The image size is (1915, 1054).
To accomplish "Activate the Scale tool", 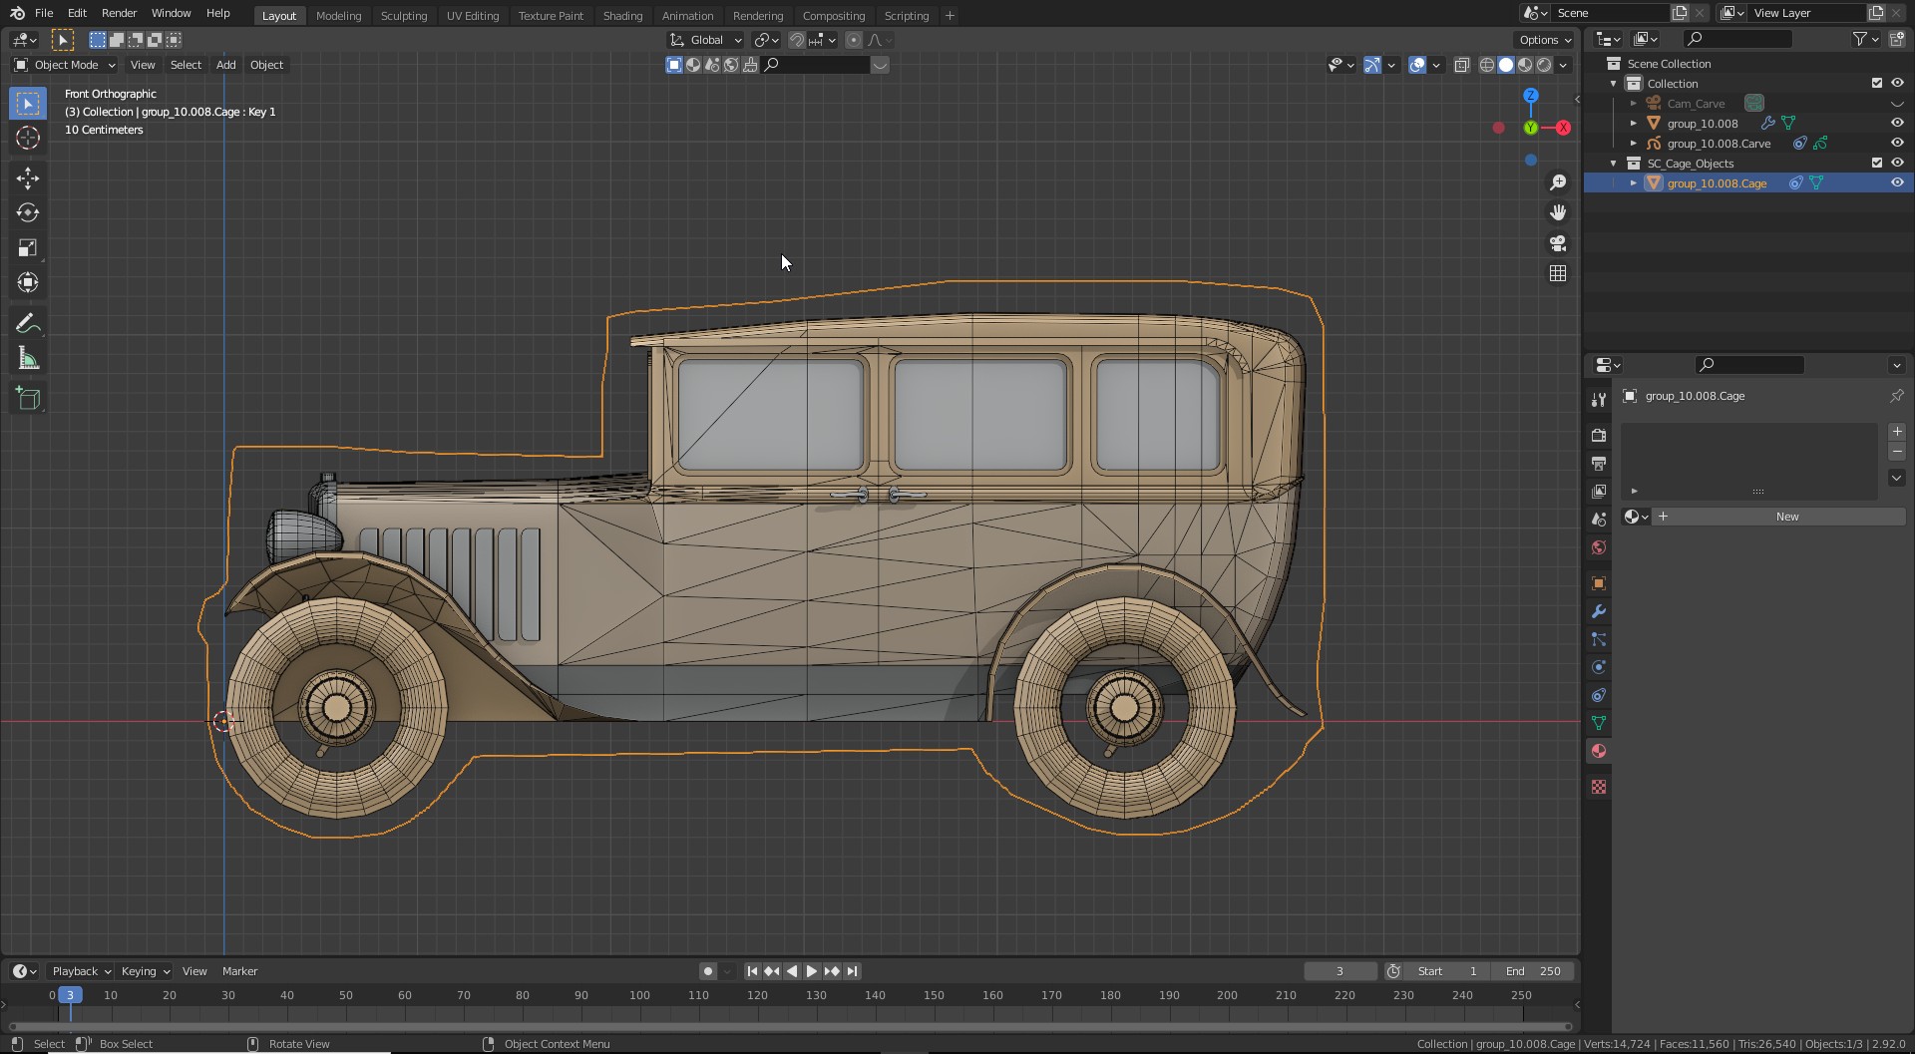I will point(28,248).
